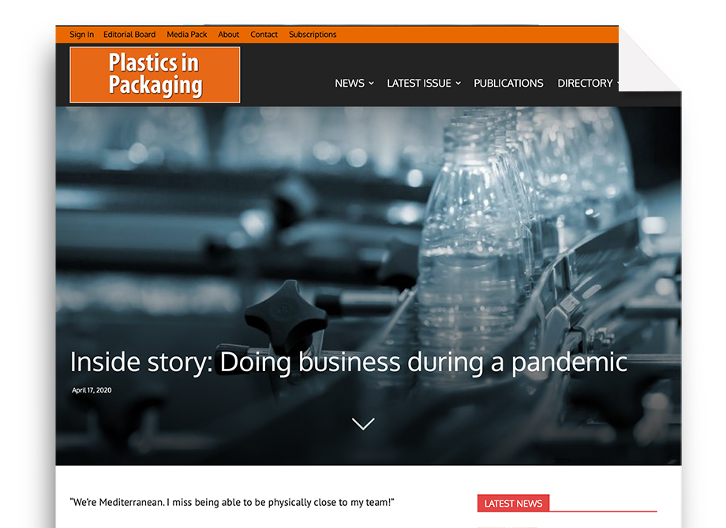The image size is (726, 528).
Task: Open the Subscriptions link
Action: pyautogui.click(x=312, y=35)
